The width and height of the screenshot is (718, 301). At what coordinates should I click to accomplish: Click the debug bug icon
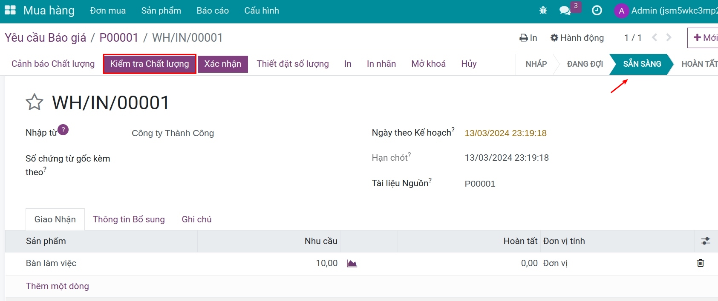[543, 11]
